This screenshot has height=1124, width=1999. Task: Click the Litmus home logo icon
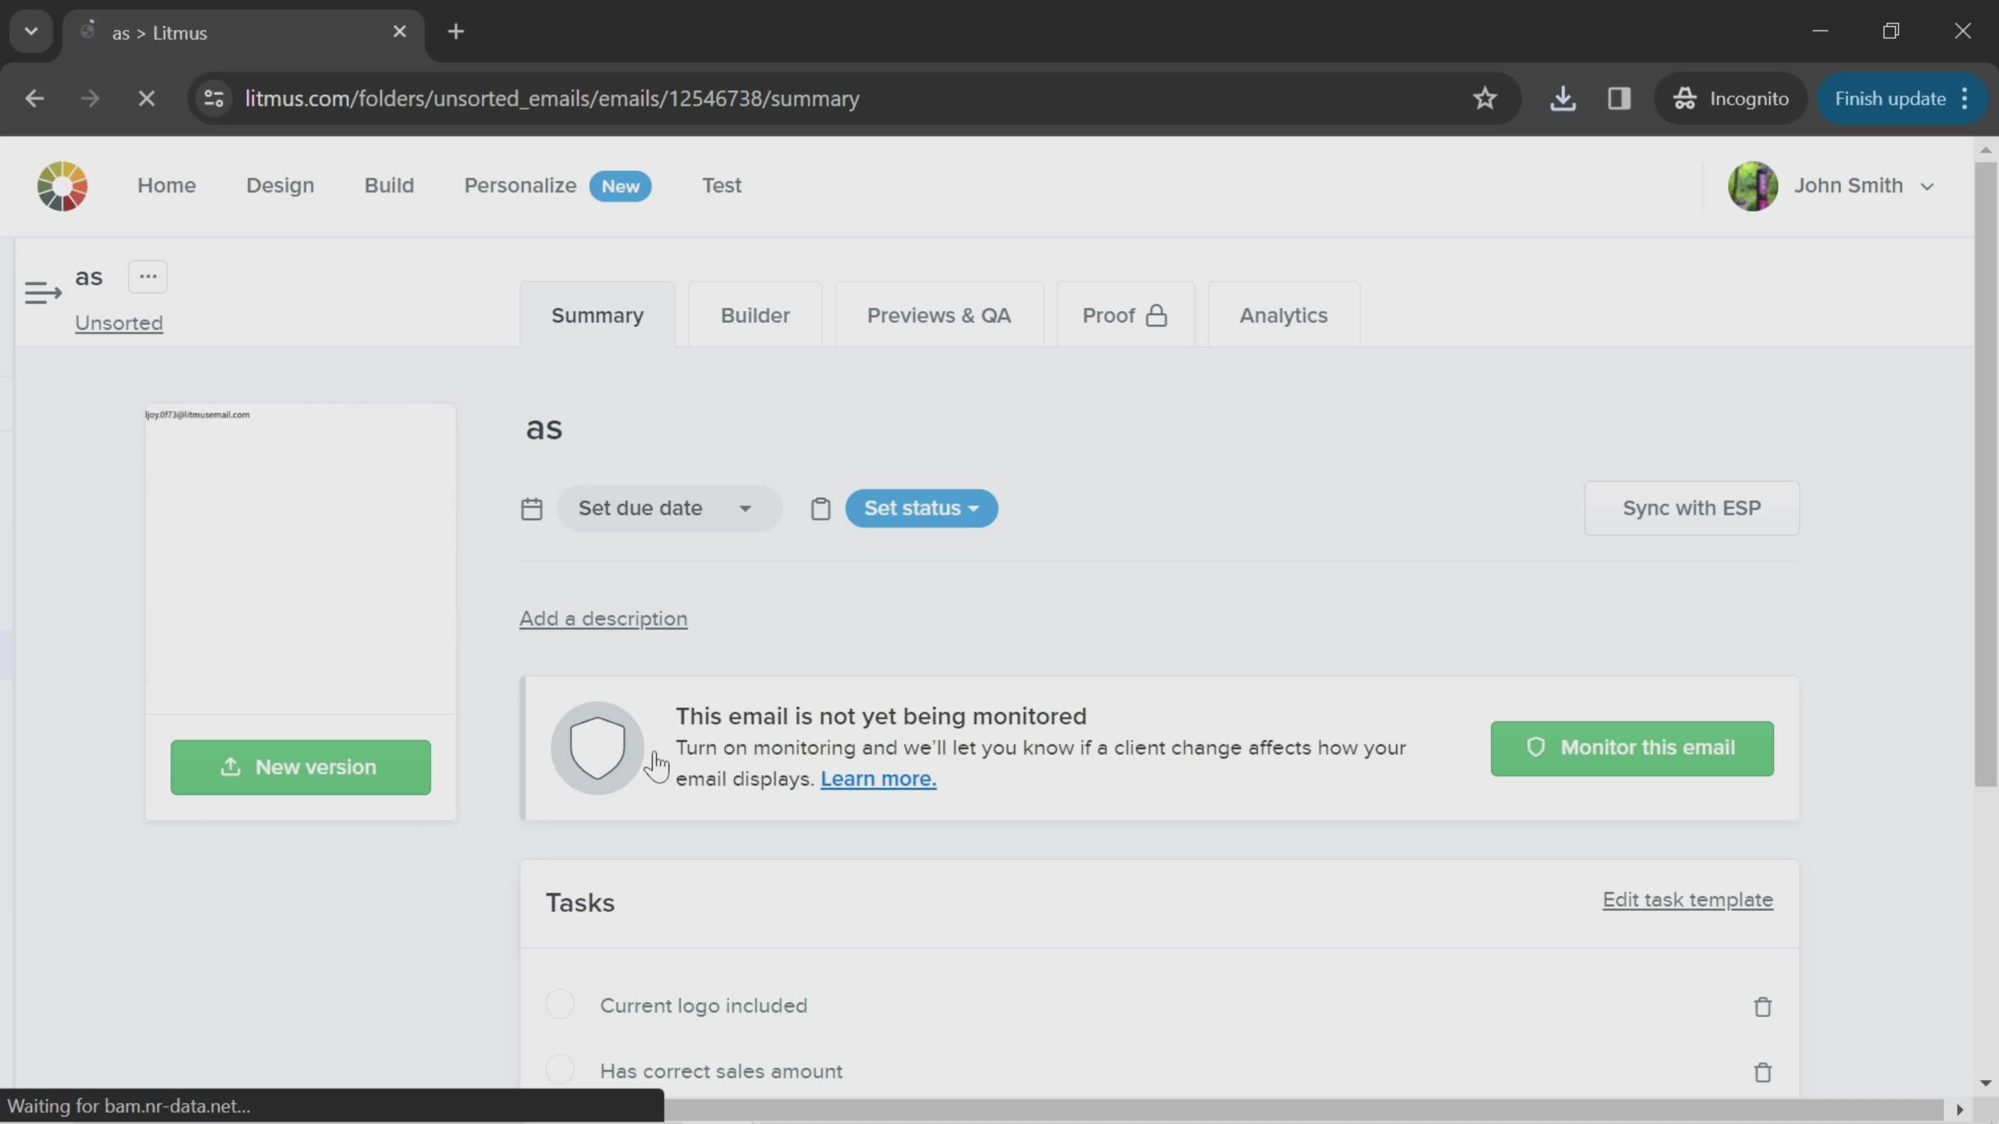(62, 185)
